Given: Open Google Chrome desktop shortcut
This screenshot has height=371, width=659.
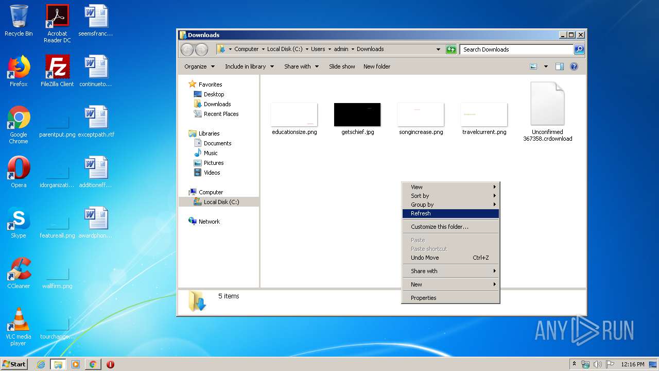Looking at the screenshot, I should (19, 125).
